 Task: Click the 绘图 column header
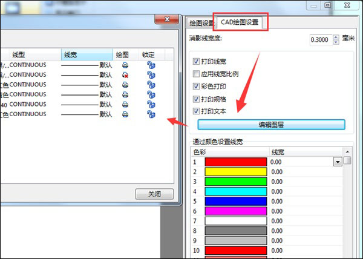coord(126,54)
